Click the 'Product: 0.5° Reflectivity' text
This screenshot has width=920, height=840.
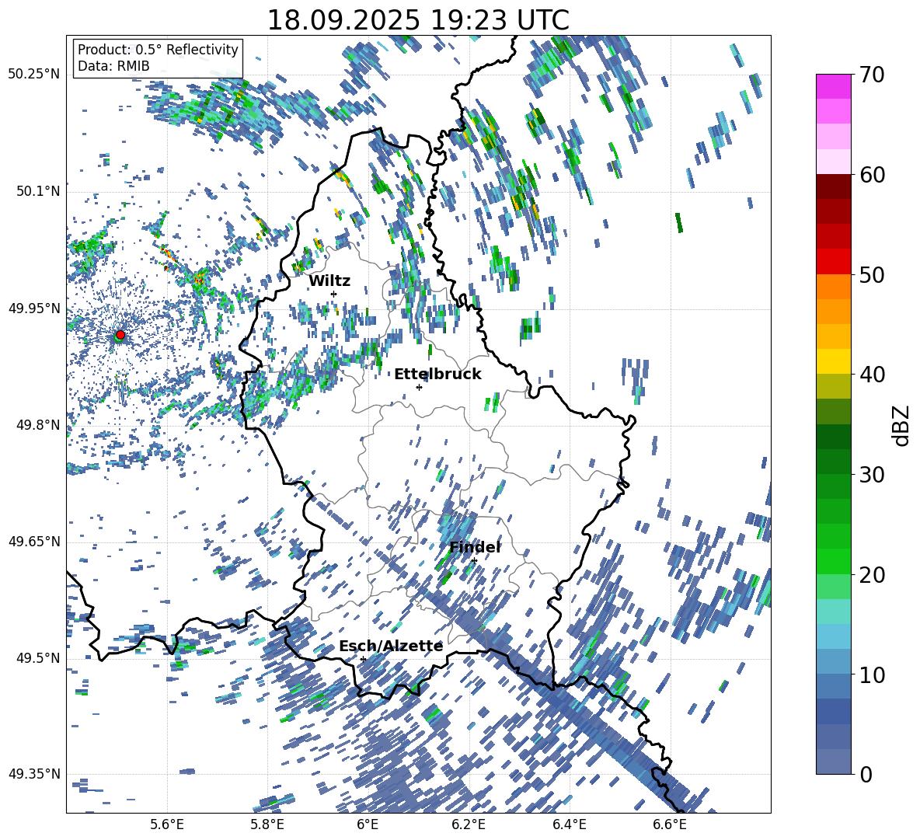158,50
